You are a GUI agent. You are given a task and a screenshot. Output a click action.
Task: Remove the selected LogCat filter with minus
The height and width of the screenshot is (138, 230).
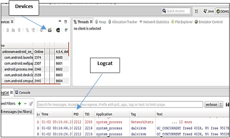click(x=25, y=104)
